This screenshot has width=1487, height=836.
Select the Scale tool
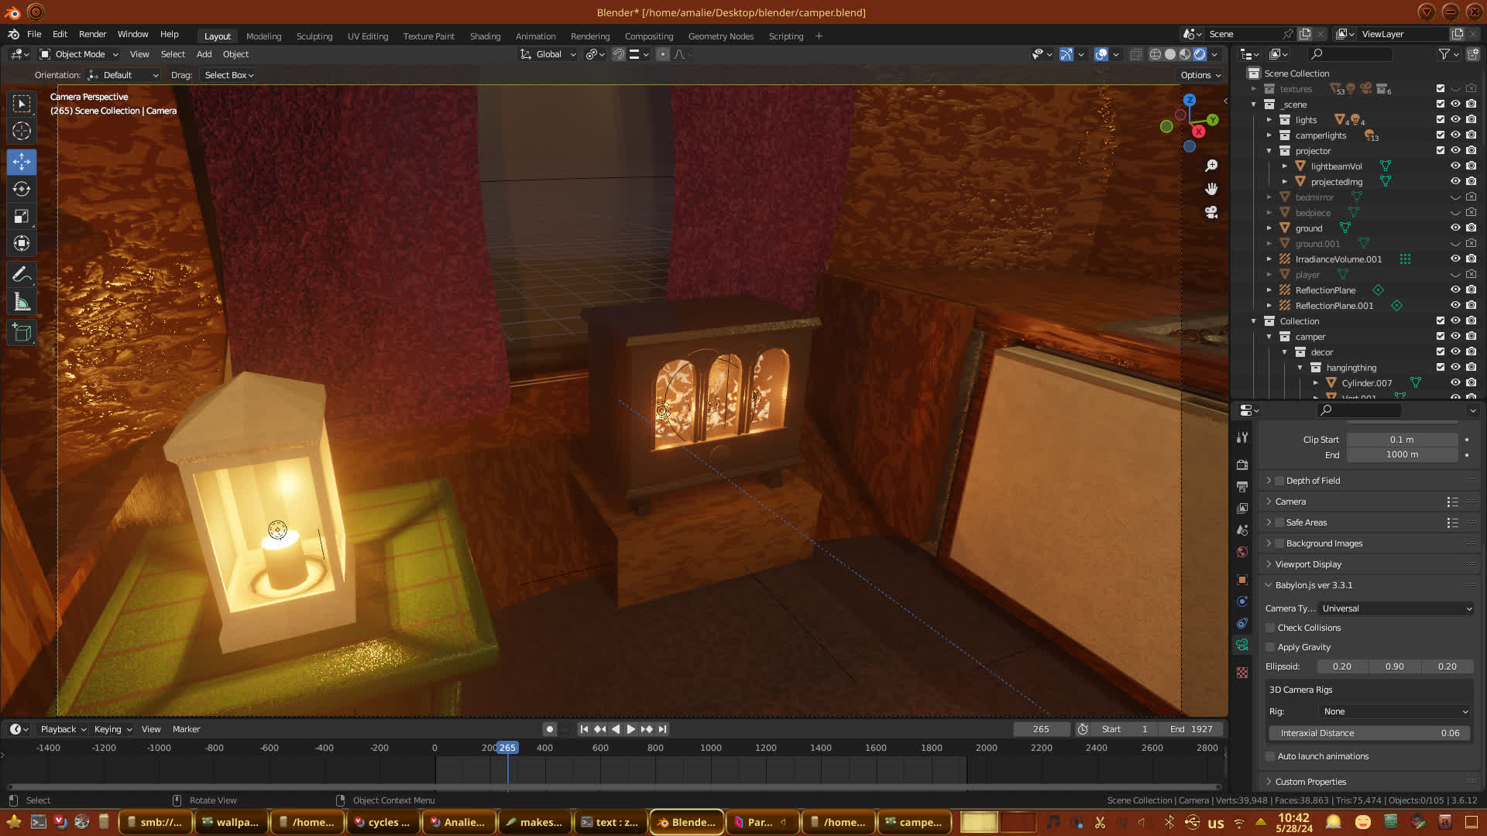click(22, 216)
